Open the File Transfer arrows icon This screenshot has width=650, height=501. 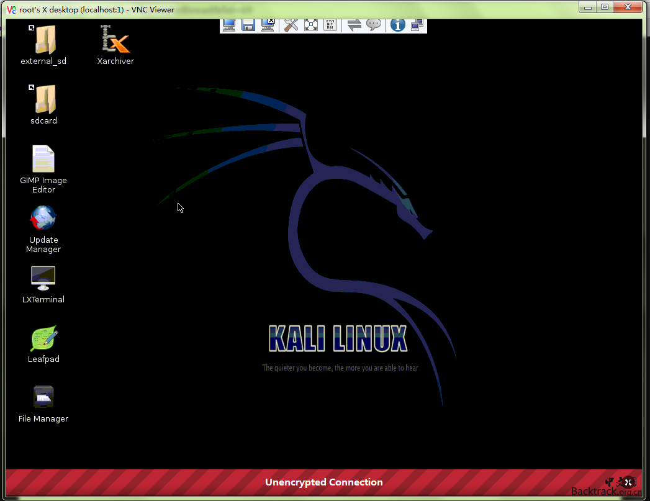coord(354,25)
